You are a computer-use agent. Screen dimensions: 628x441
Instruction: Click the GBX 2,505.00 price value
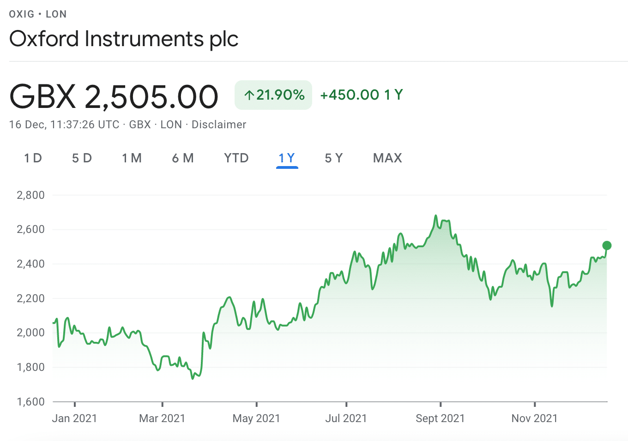(114, 96)
